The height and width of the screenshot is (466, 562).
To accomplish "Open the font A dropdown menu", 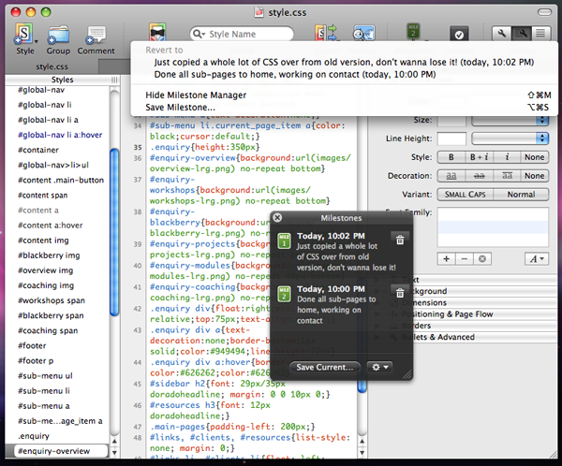I will 537,258.
